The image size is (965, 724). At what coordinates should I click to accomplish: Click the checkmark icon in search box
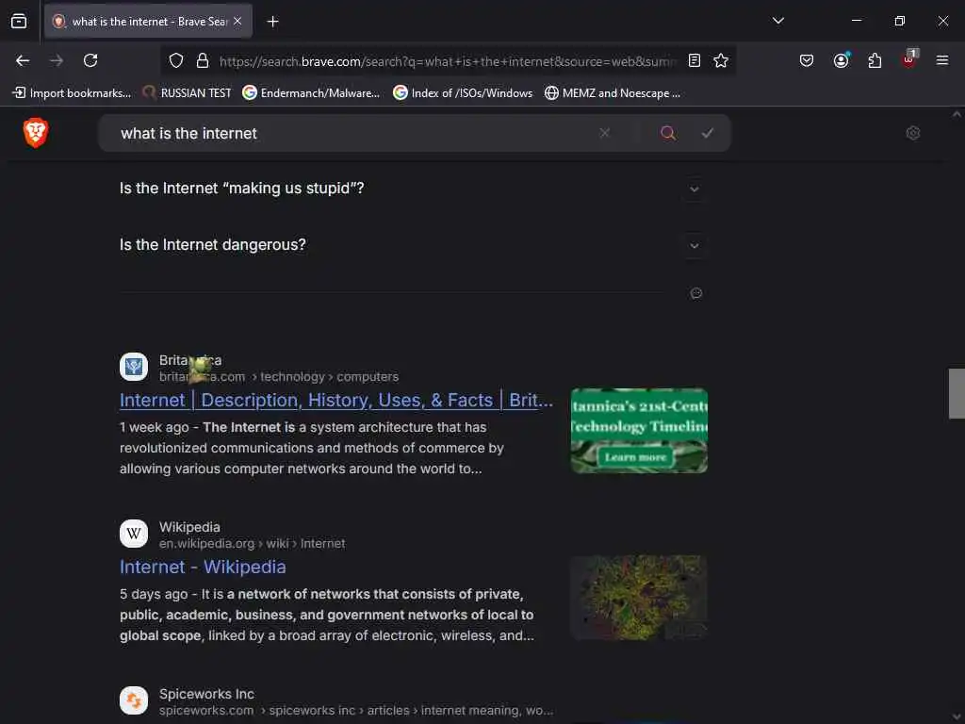point(707,133)
